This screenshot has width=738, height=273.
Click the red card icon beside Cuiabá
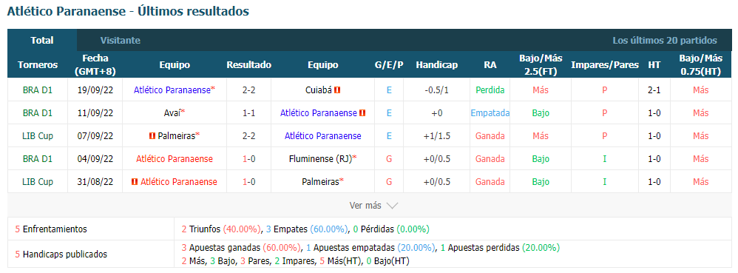337,90
